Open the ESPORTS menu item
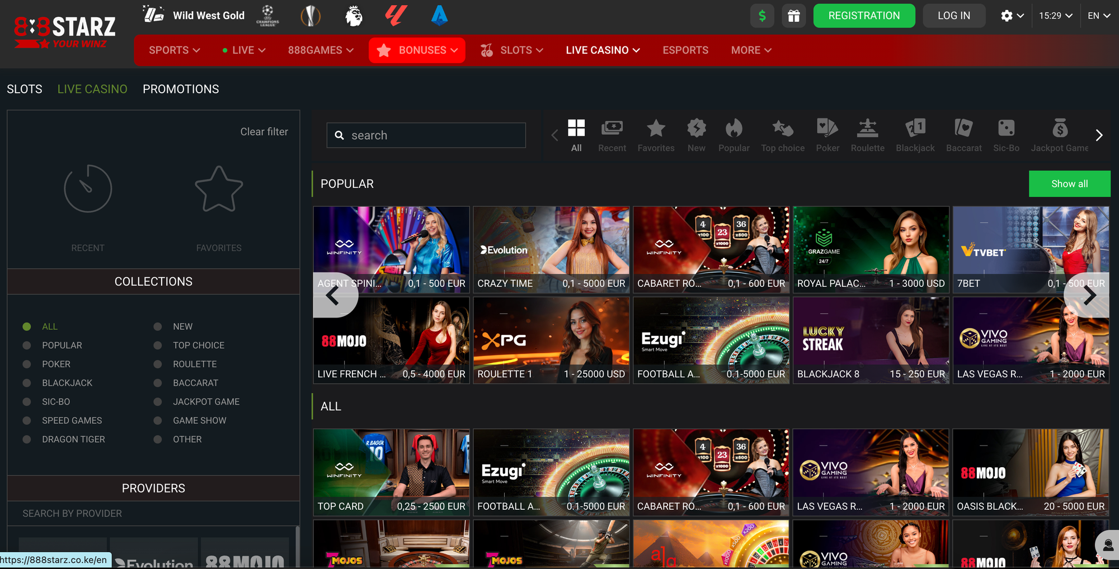Screen dimensions: 1119x569 coord(685,50)
